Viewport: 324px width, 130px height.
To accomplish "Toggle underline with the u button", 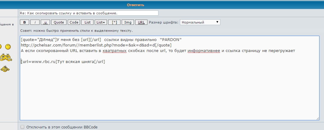I will click(x=45, y=22).
